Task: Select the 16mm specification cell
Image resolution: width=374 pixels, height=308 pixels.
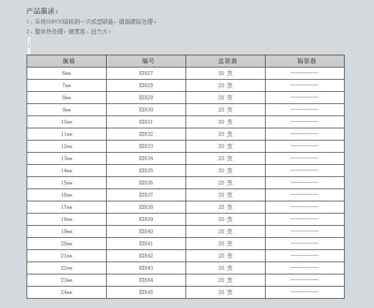Action: (66, 195)
